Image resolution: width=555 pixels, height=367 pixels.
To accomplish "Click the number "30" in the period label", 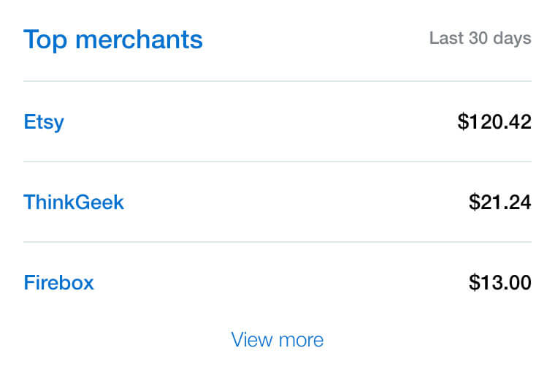I will (x=477, y=38).
